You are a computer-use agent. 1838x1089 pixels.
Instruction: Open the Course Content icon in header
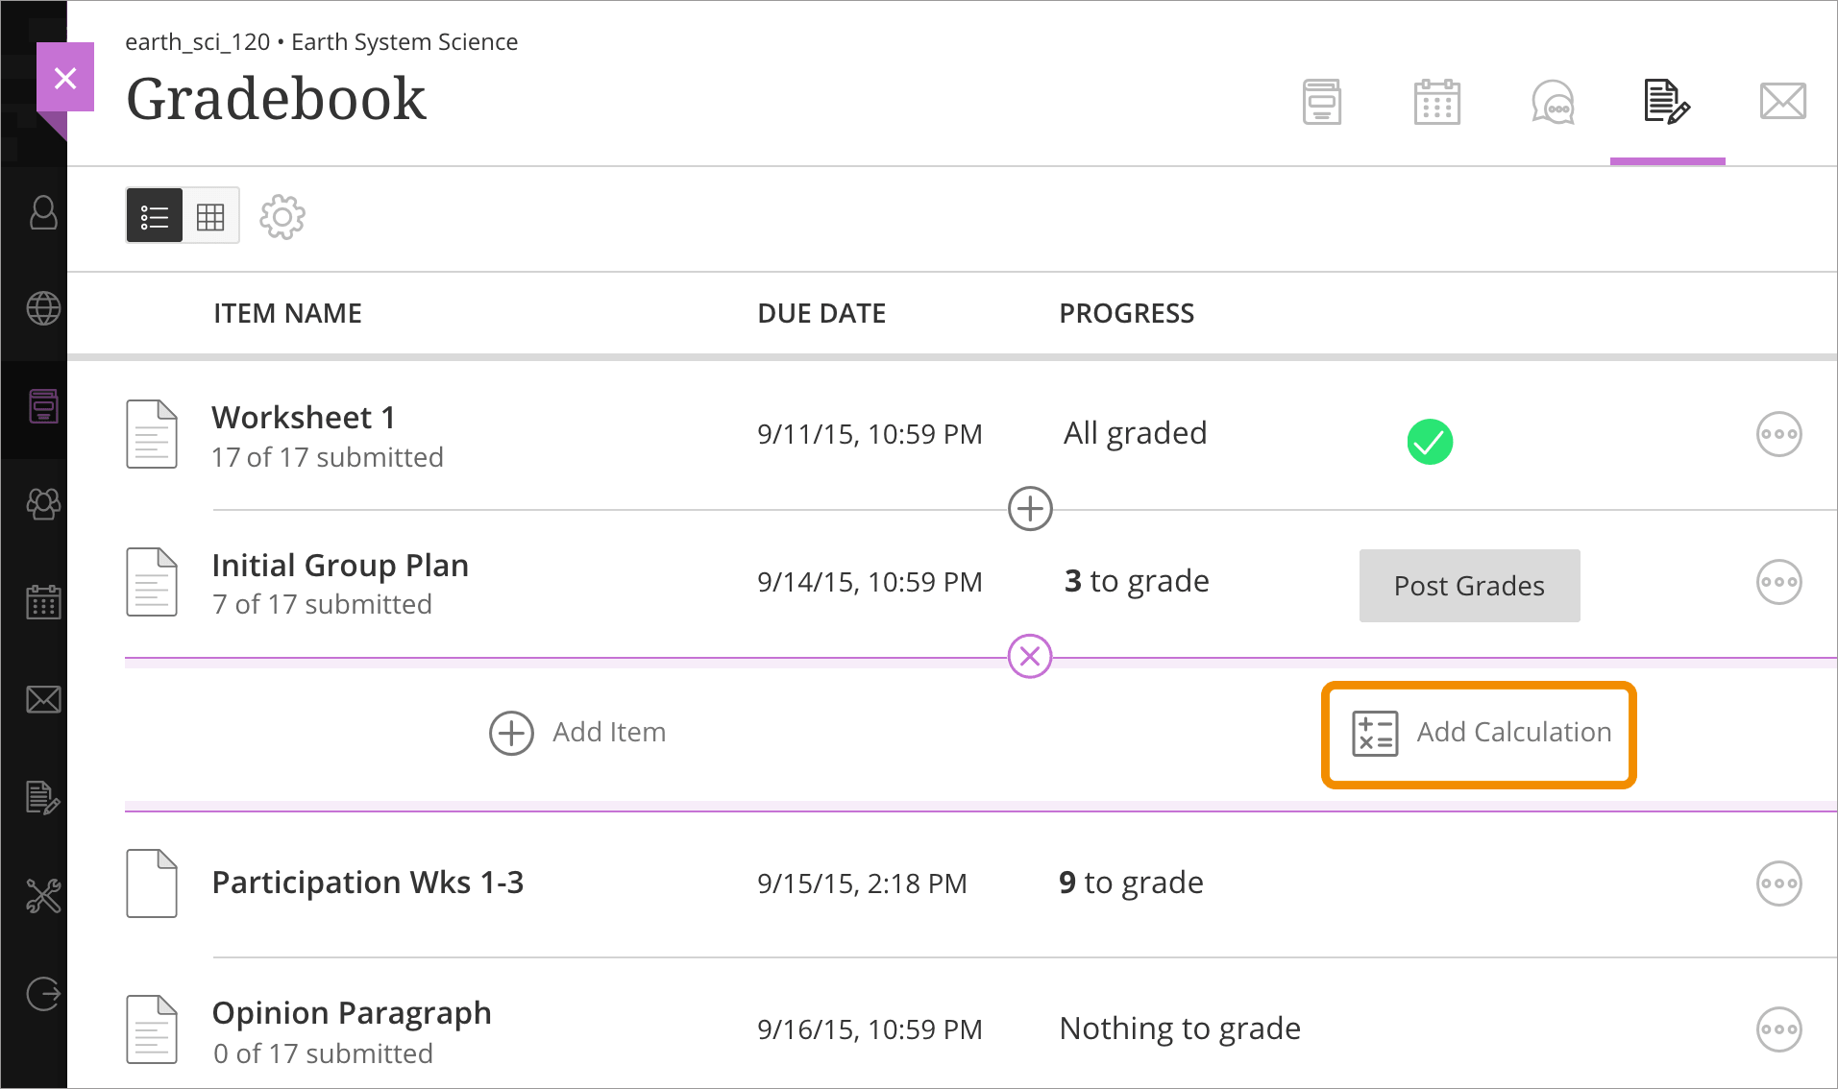coord(1322,102)
